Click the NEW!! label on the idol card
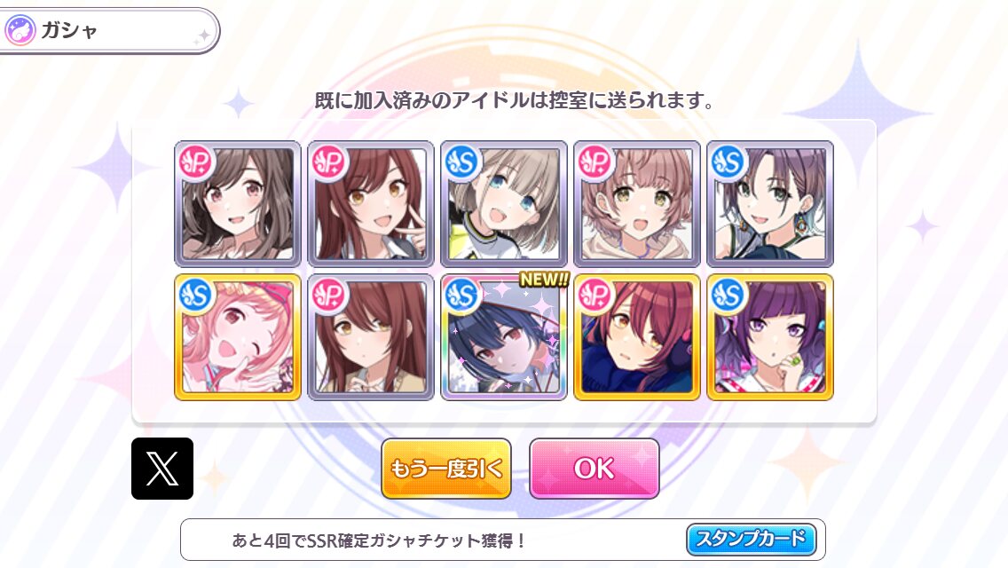1008x568 pixels. click(x=544, y=280)
